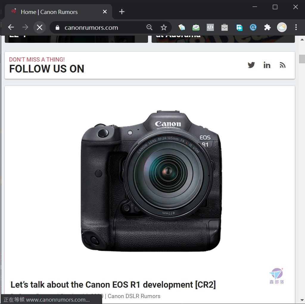
Task: Click the green checkmark envelope extension
Action: pos(196,27)
